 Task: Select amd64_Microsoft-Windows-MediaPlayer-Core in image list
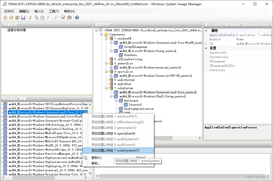(x=45, y=133)
